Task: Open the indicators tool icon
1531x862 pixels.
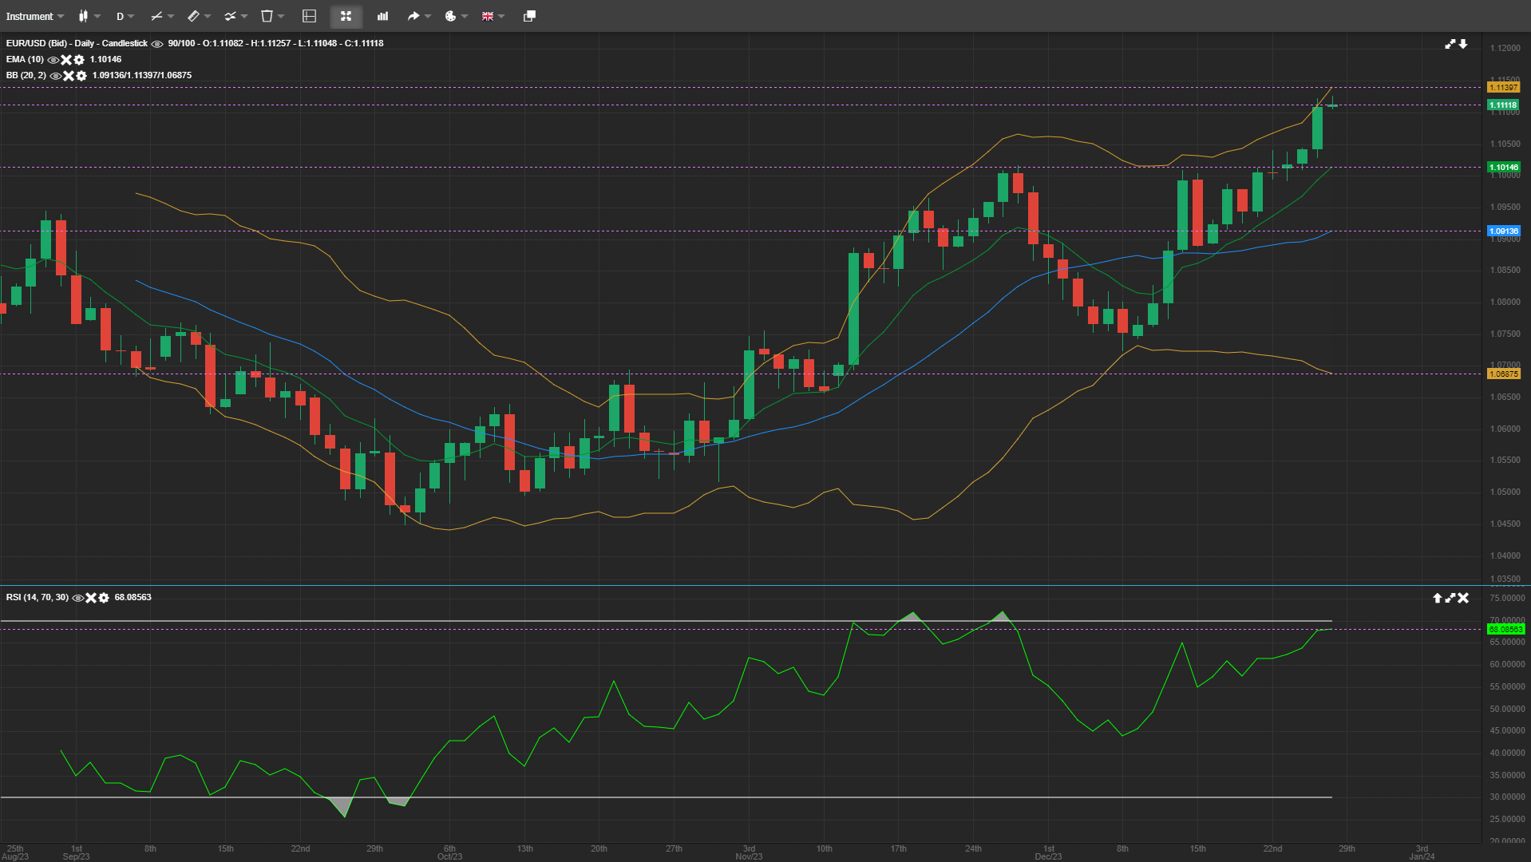Action: tap(230, 16)
